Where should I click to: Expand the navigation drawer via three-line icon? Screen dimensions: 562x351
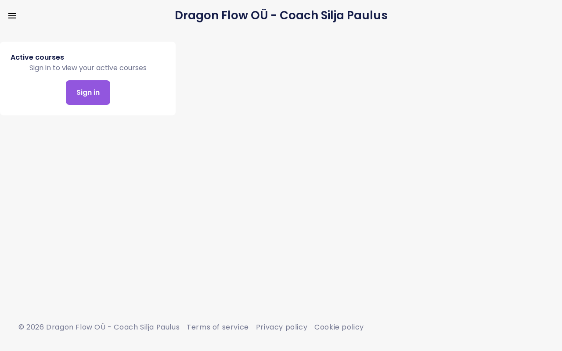click(12, 16)
